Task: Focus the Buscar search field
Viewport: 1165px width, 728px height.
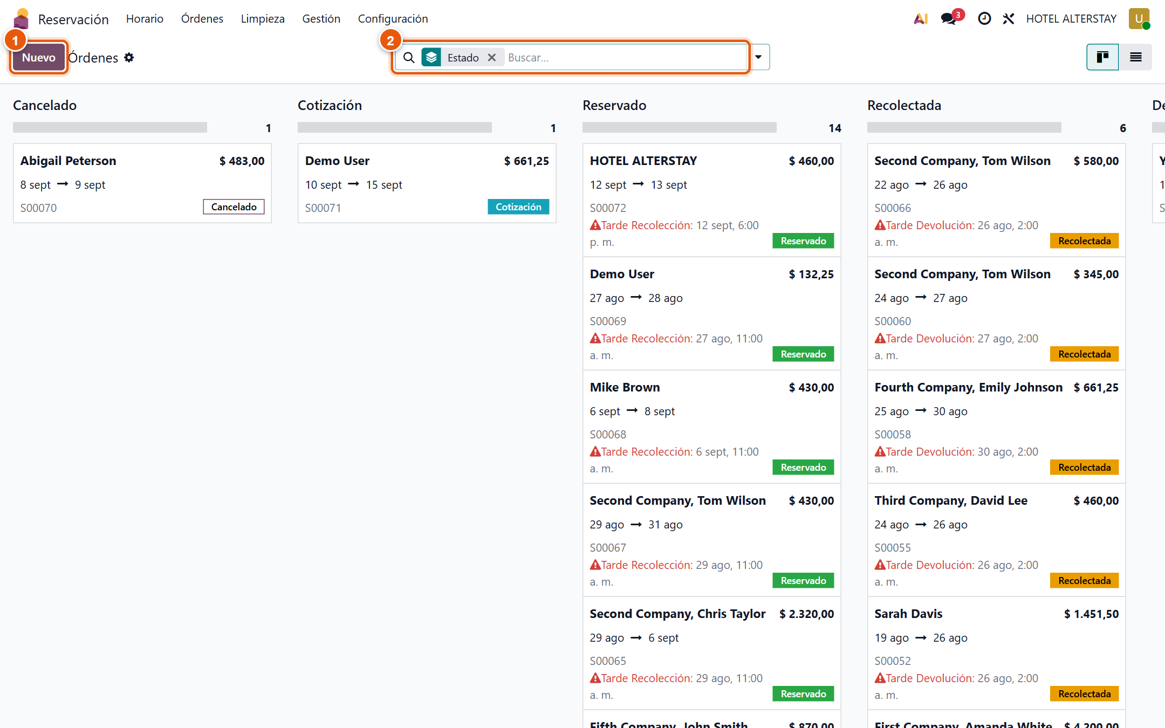Action: pyautogui.click(x=626, y=57)
